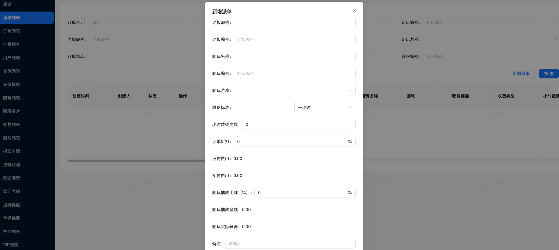Close the 新增派单 dialog

click(x=354, y=10)
